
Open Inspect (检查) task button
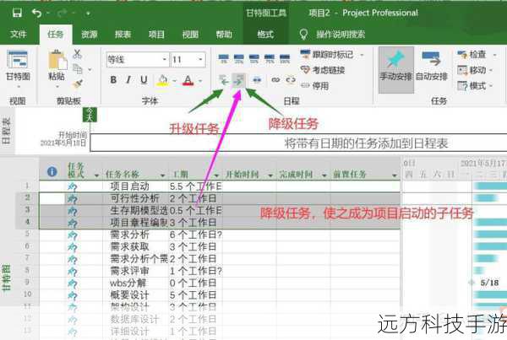coord(472,55)
